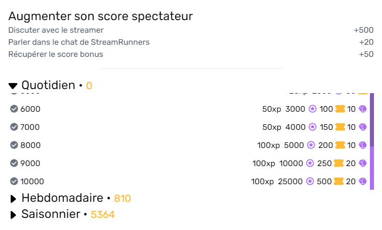Click the checkmark icon beside 6000
Screen dimensions: 382x230
(14, 109)
